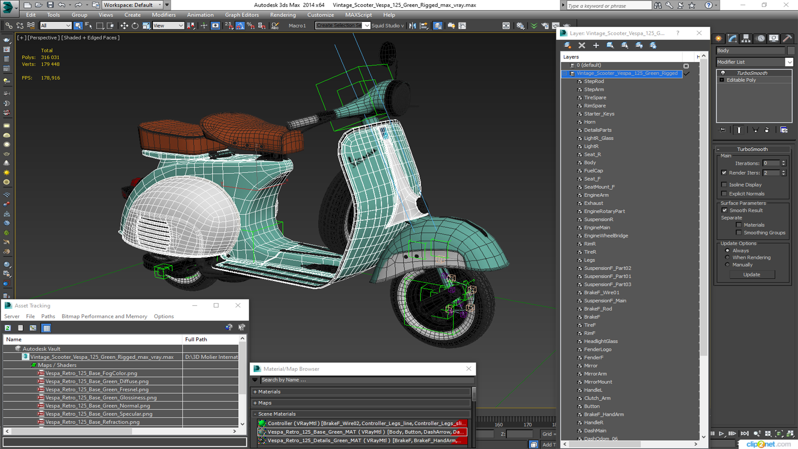
Task: Open the Rendering menu
Action: tap(283, 15)
